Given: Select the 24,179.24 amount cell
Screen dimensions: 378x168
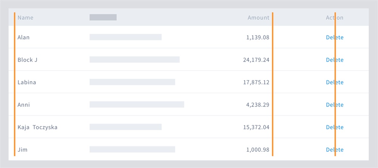Looking at the screenshot, I should (x=256, y=60).
